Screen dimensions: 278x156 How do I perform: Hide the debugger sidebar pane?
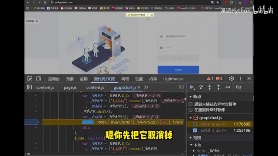point(181,87)
